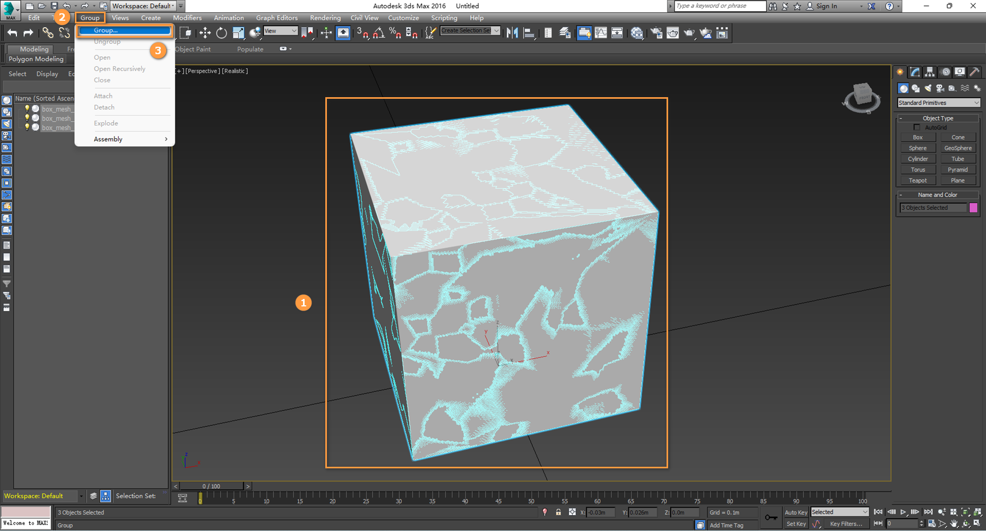Image resolution: width=986 pixels, height=531 pixels.
Task: Select the Geometry category sphere icon
Action: [x=903, y=88]
